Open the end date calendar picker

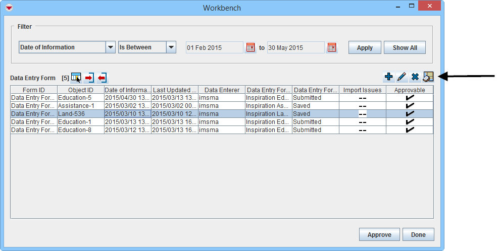[331, 48]
